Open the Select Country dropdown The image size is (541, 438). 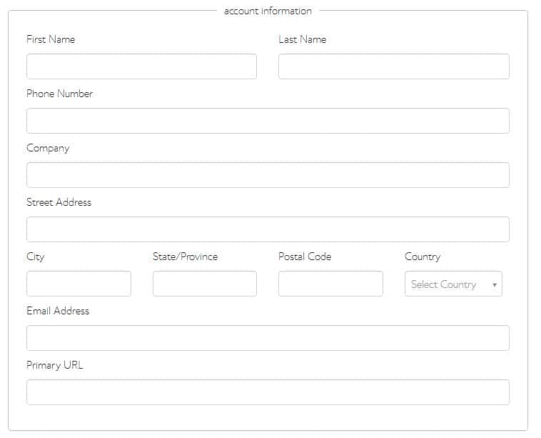click(453, 284)
